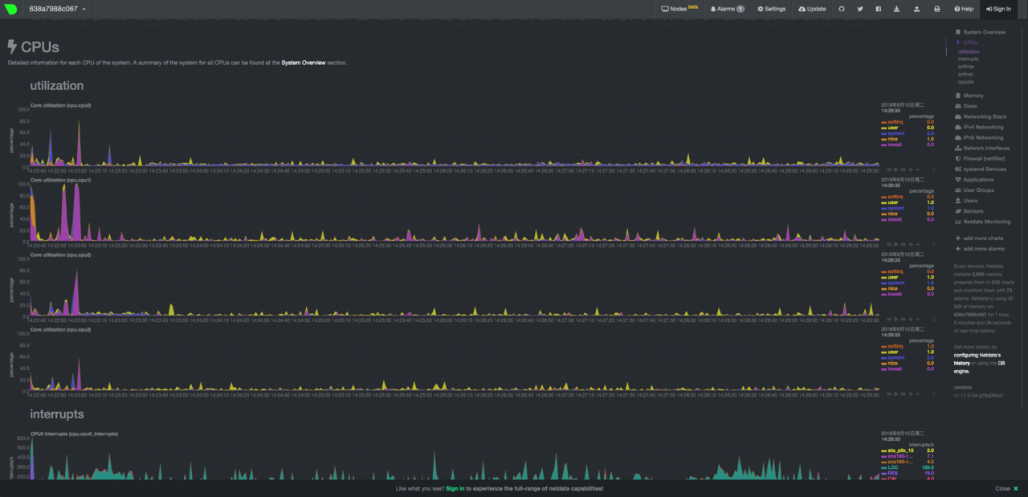The width and height of the screenshot is (1028, 497).
Task: Pan cpu1 utilization chart right with fast-forward icon
Action: pos(904,244)
